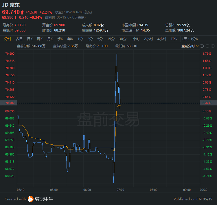Select the 1小时 interval tab
Viewport: 217px width, 205px height.
pyautogui.click(x=135, y=39)
